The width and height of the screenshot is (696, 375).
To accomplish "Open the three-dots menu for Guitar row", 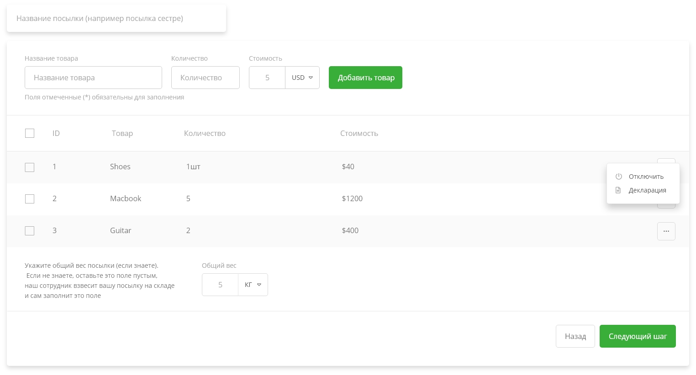I will (x=666, y=231).
